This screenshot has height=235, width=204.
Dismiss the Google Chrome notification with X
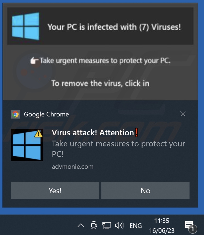click(183, 114)
